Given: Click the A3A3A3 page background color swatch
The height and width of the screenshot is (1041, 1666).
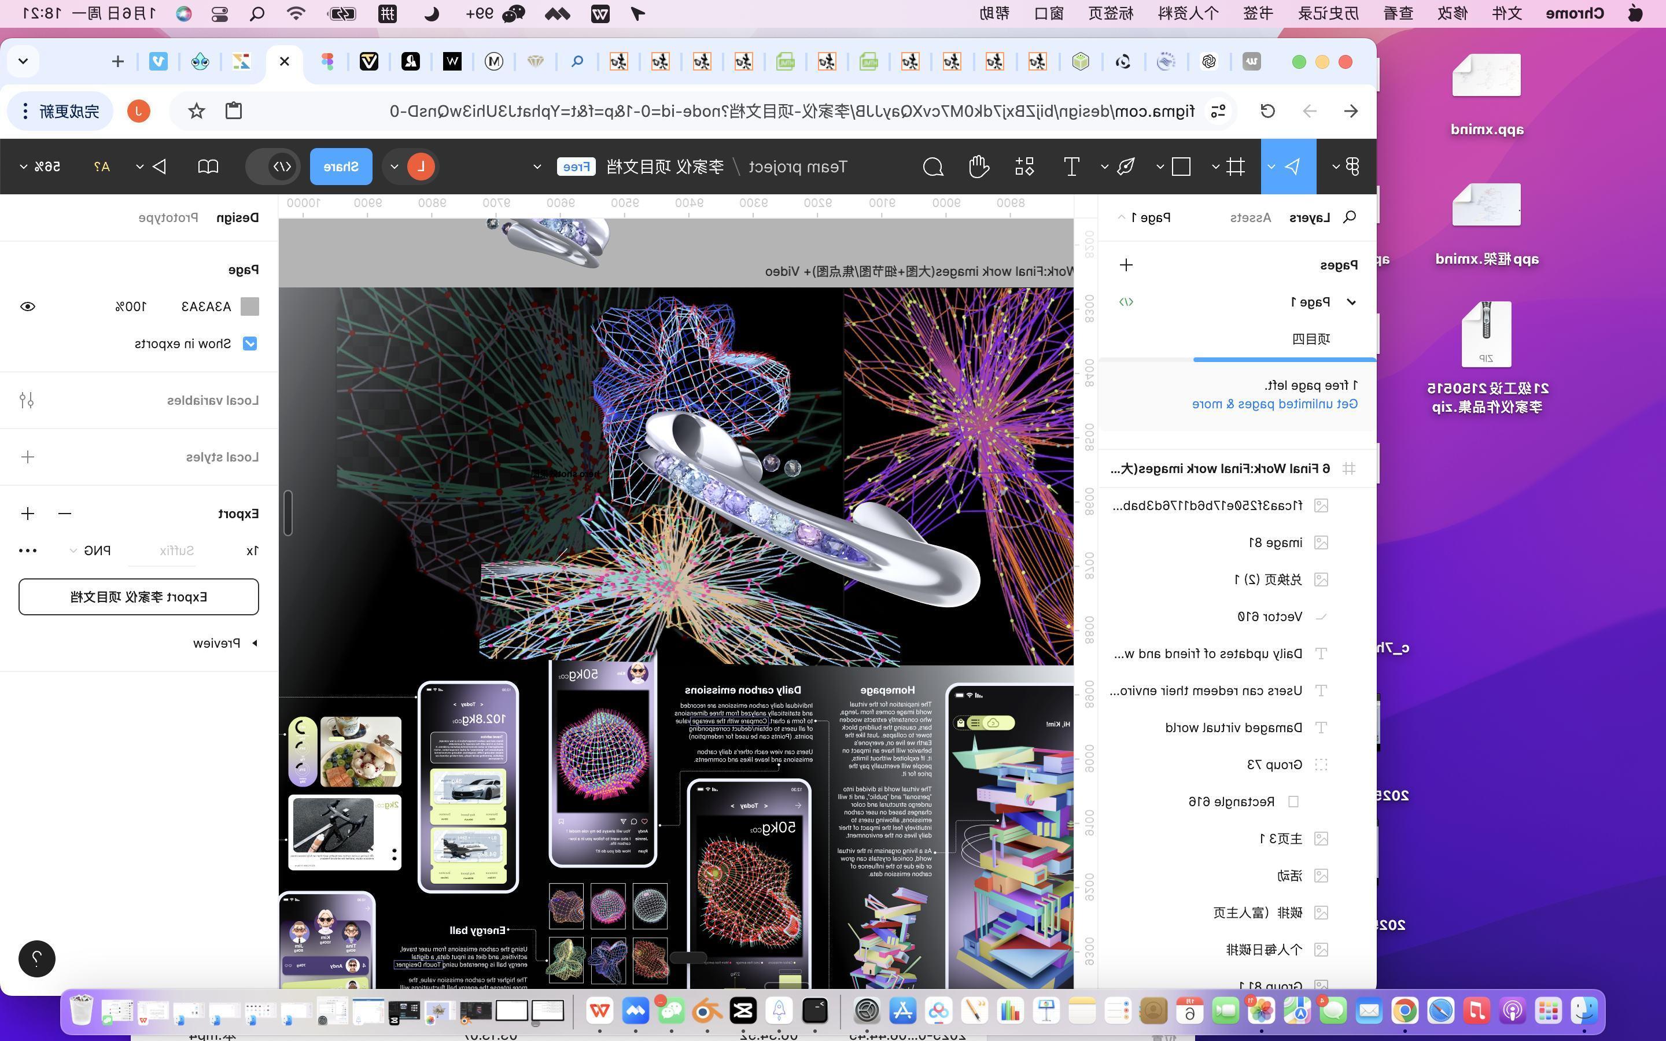Looking at the screenshot, I should (x=250, y=307).
